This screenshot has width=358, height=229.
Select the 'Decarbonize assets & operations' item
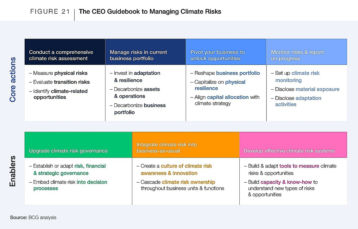[136, 93]
